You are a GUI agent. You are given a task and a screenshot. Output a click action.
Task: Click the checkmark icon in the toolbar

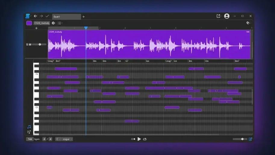pos(47,16)
